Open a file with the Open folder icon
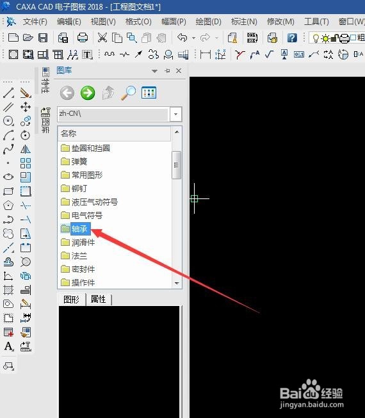Image resolution: width=365 pixels, height=418 pixels. (28, 38)
